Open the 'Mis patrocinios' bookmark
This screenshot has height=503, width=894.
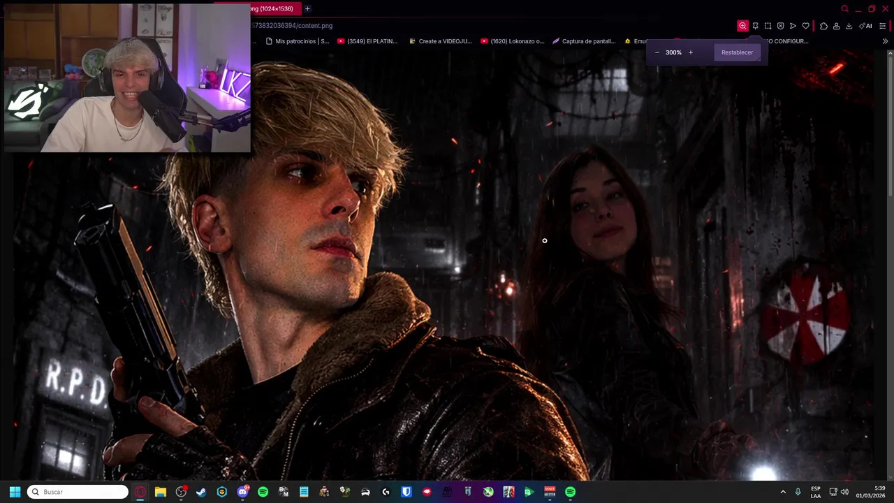tap(298, 41)
